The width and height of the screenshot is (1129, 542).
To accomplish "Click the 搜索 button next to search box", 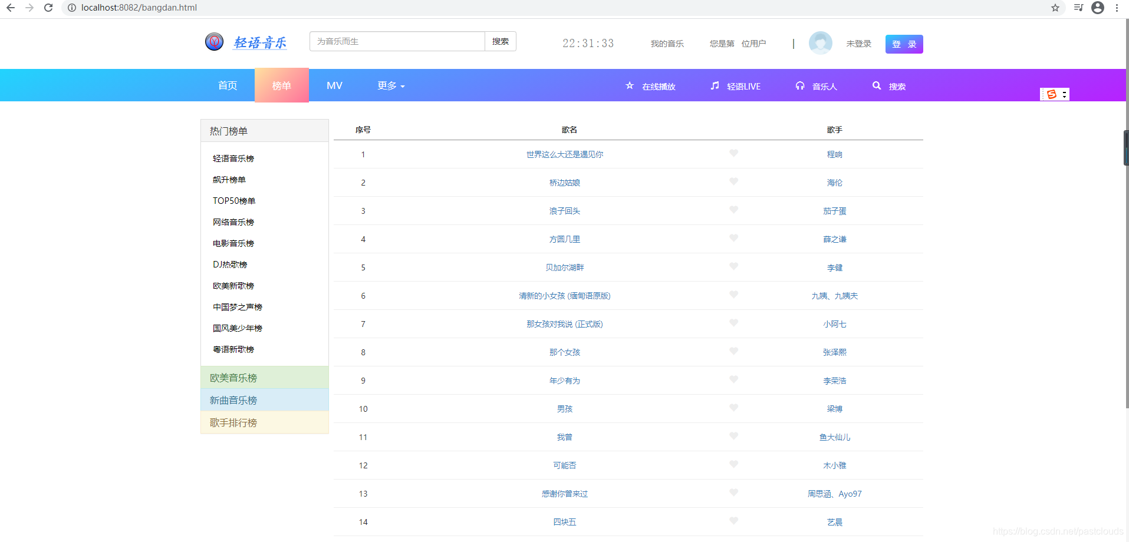I will pyautogui.click(x=501, y=41).
